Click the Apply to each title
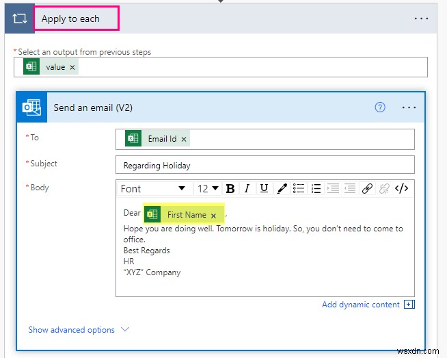Image resolution: width=447 pixels, height=358 pixels. coord(70,19)
